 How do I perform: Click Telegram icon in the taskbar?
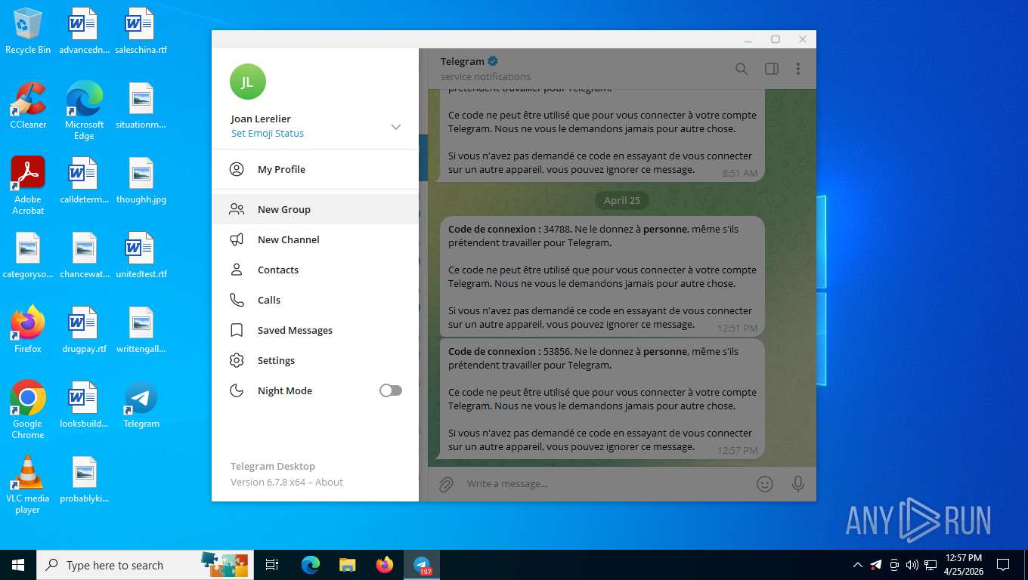(422, 565)
